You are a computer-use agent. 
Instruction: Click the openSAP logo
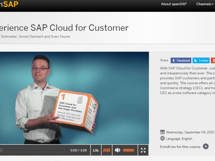click(9, 4)
